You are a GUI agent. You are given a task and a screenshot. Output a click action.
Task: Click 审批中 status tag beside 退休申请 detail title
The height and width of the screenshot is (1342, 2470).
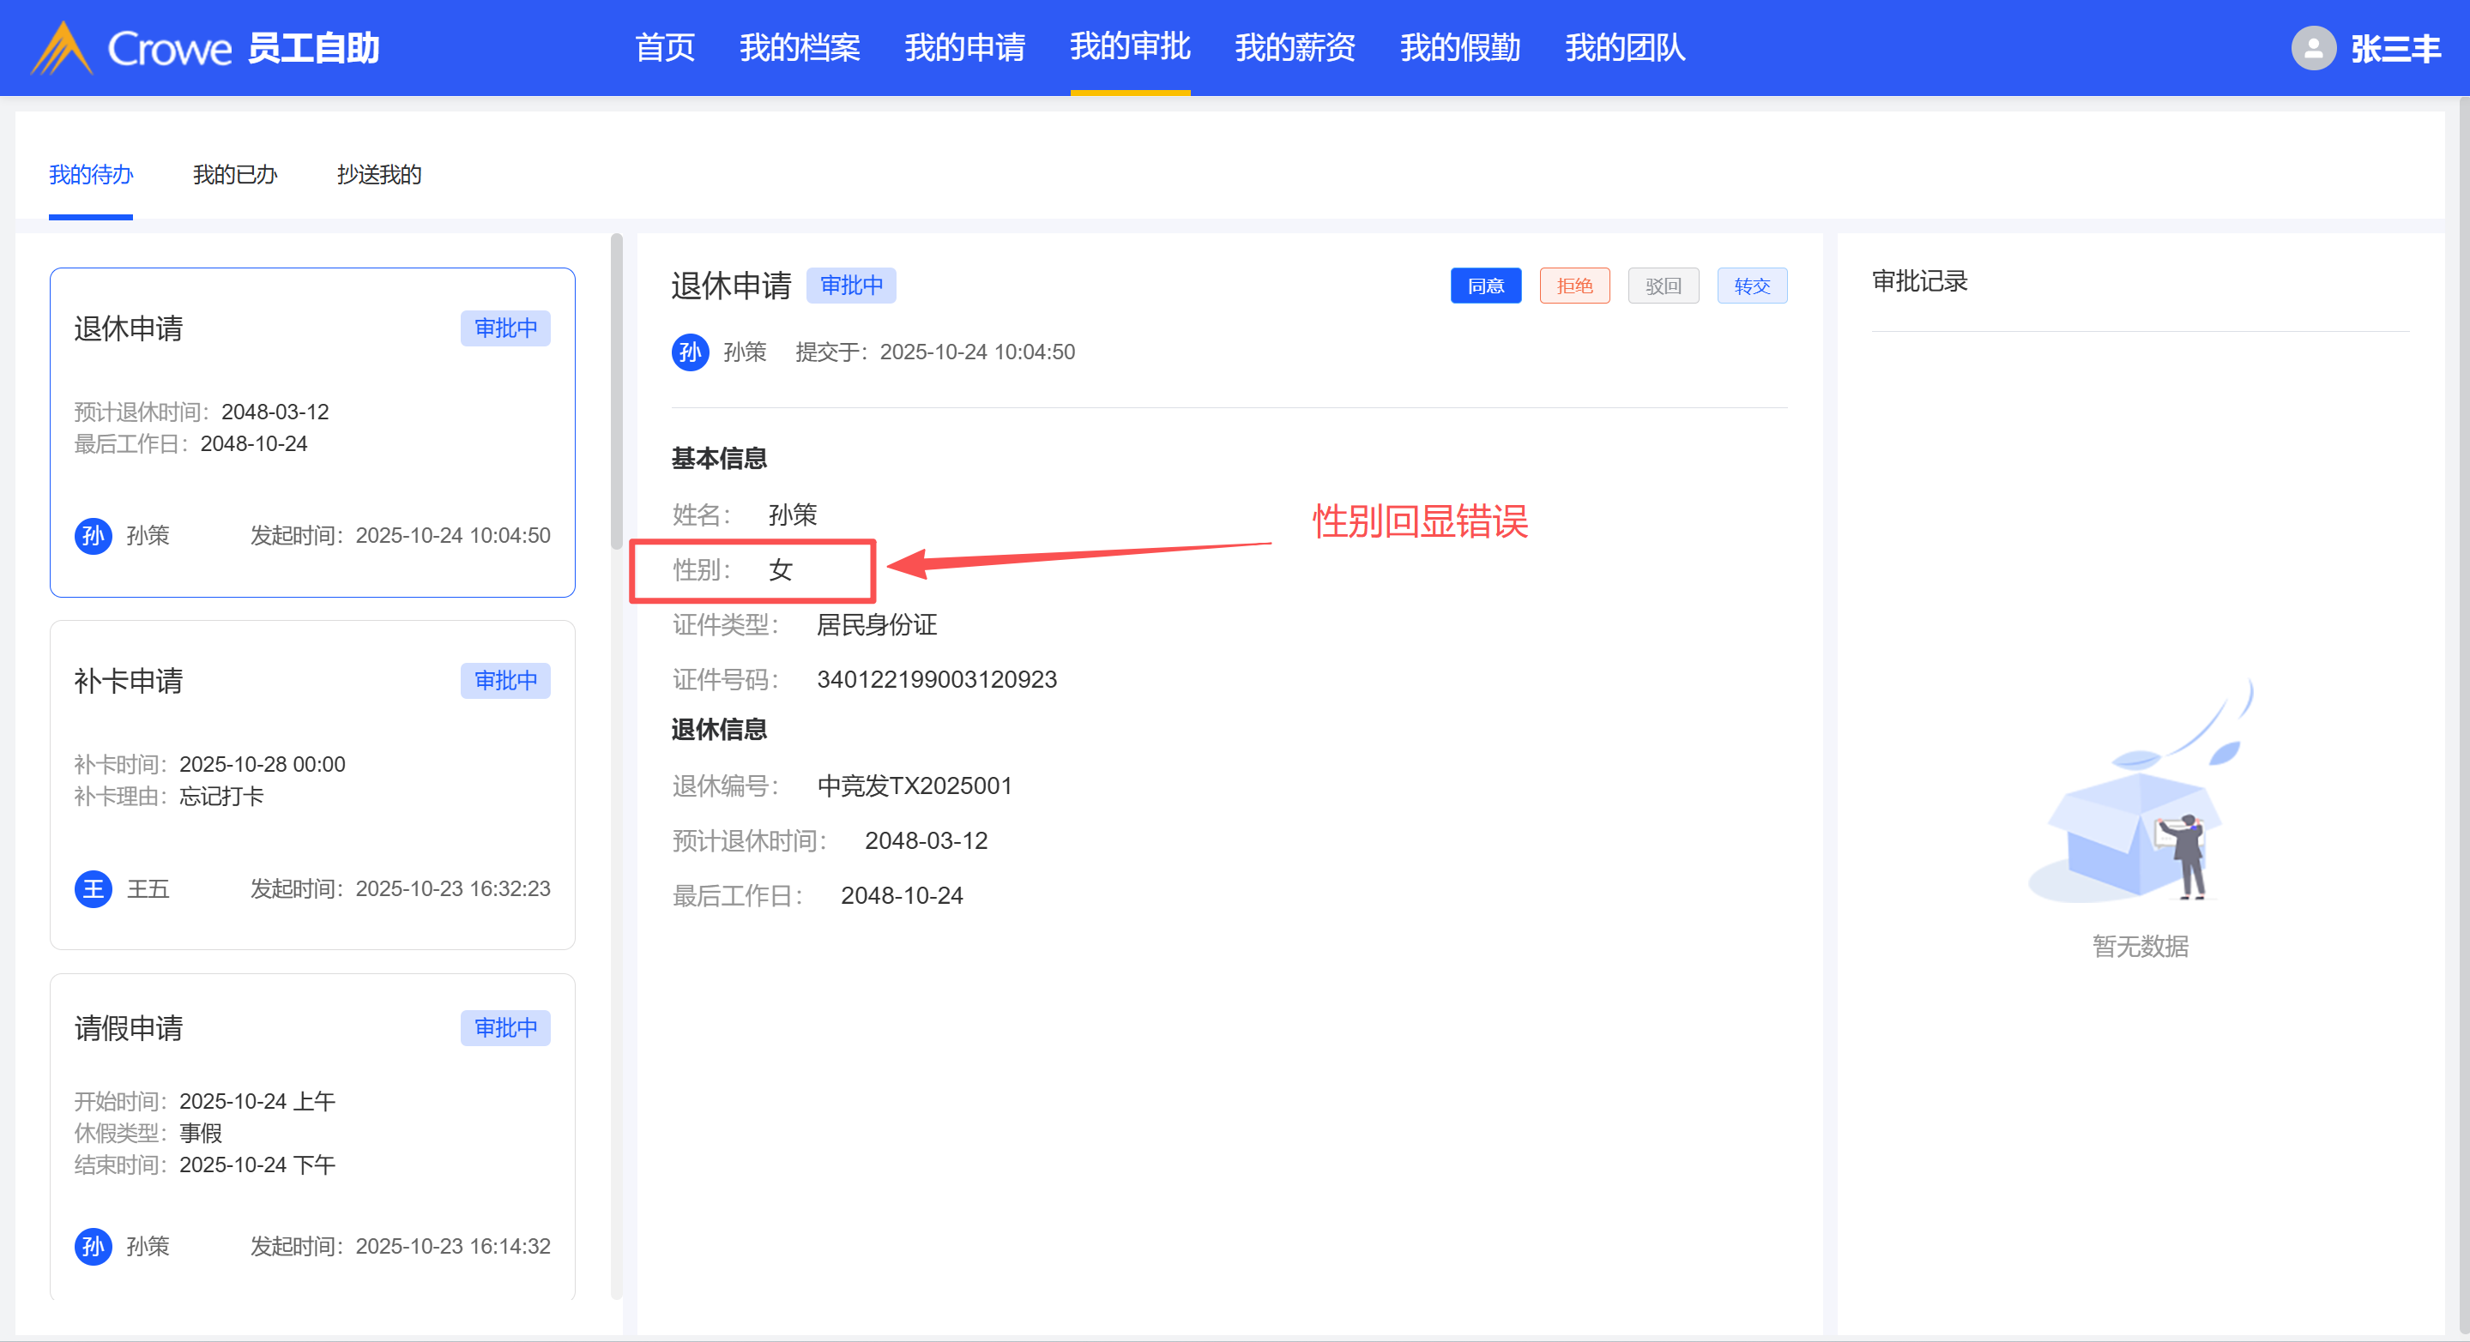(x=850, y=286)
